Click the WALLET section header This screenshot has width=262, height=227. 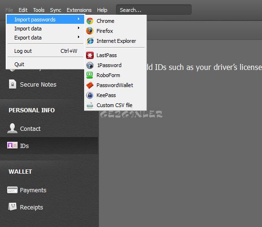point(20,172)
